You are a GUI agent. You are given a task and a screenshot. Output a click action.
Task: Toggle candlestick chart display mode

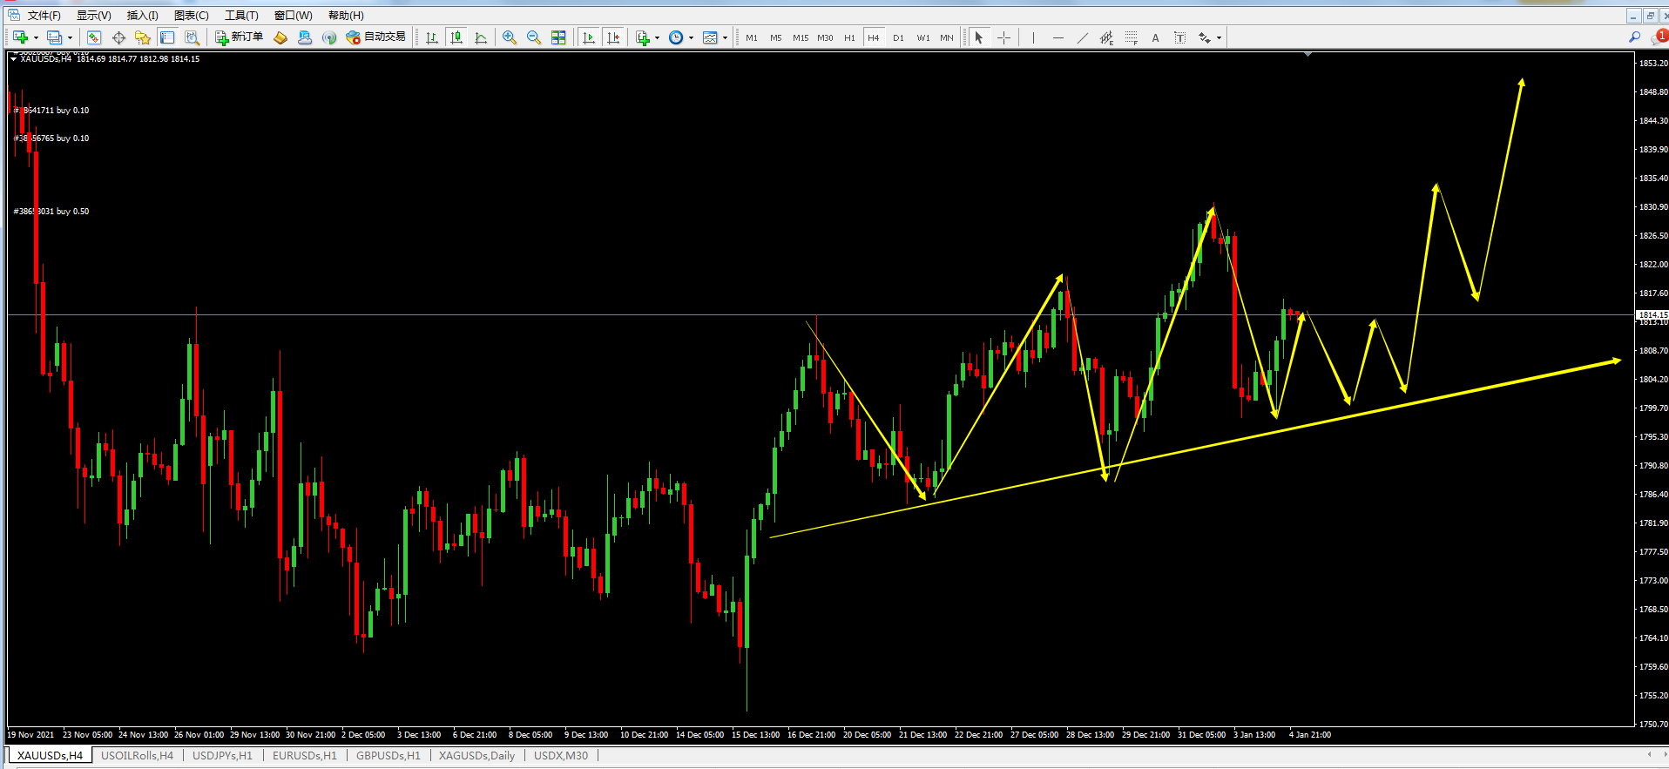[456, 37]
